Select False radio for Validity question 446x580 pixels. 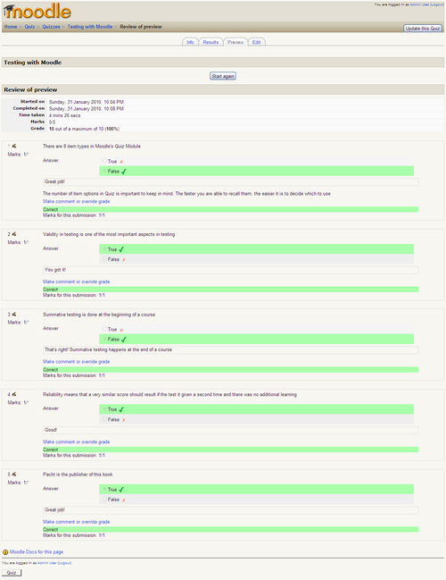[x=104, y=259]
